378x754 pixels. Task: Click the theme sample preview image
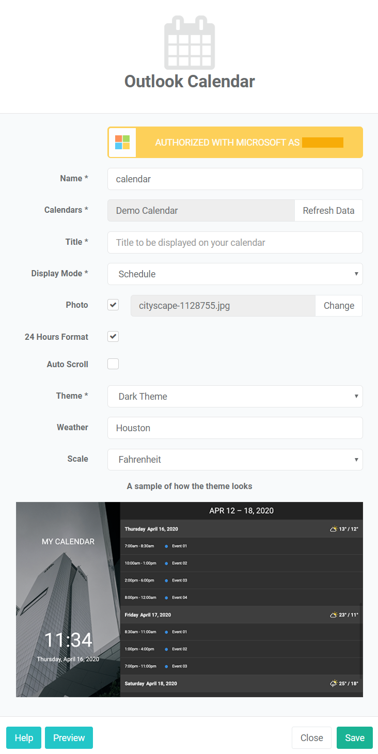point(190,600)
